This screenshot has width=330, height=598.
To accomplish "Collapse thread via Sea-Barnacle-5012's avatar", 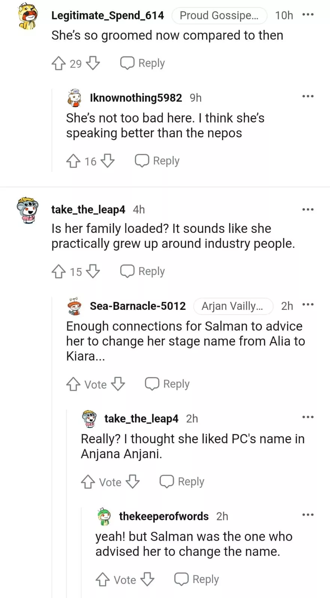I will tap(74, 306).
